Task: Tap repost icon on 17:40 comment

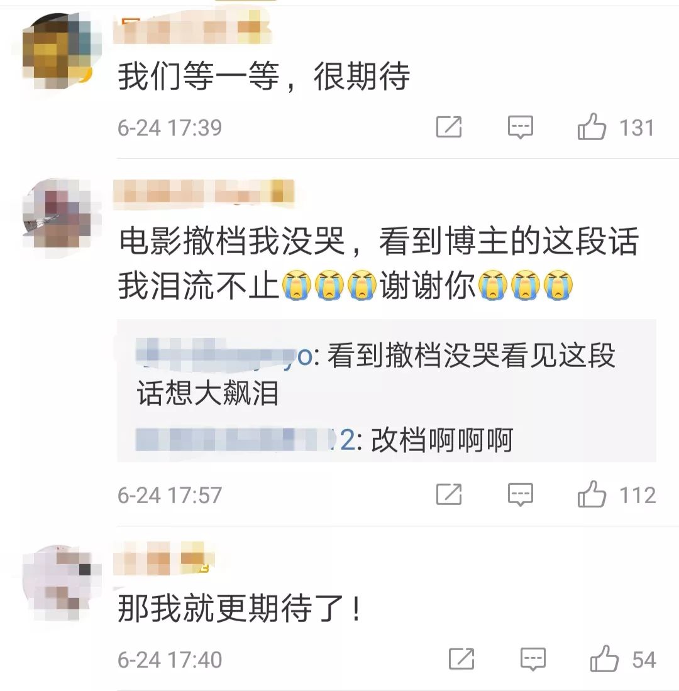Action: tap(461, 659)
